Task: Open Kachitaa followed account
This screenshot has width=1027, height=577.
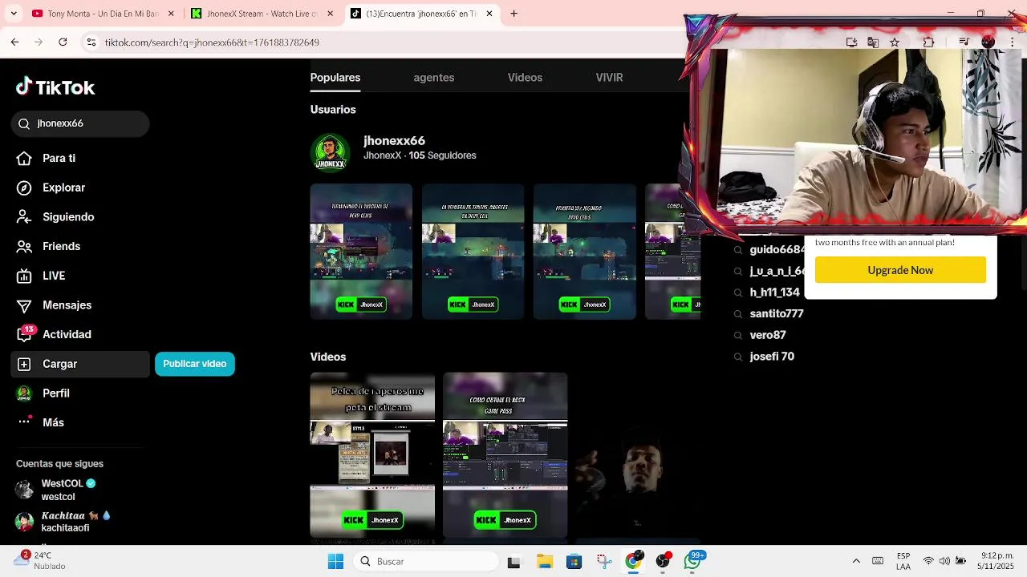Action: [x=64, y=522]
